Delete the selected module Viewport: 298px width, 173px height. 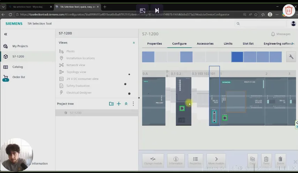click(280, 160)
